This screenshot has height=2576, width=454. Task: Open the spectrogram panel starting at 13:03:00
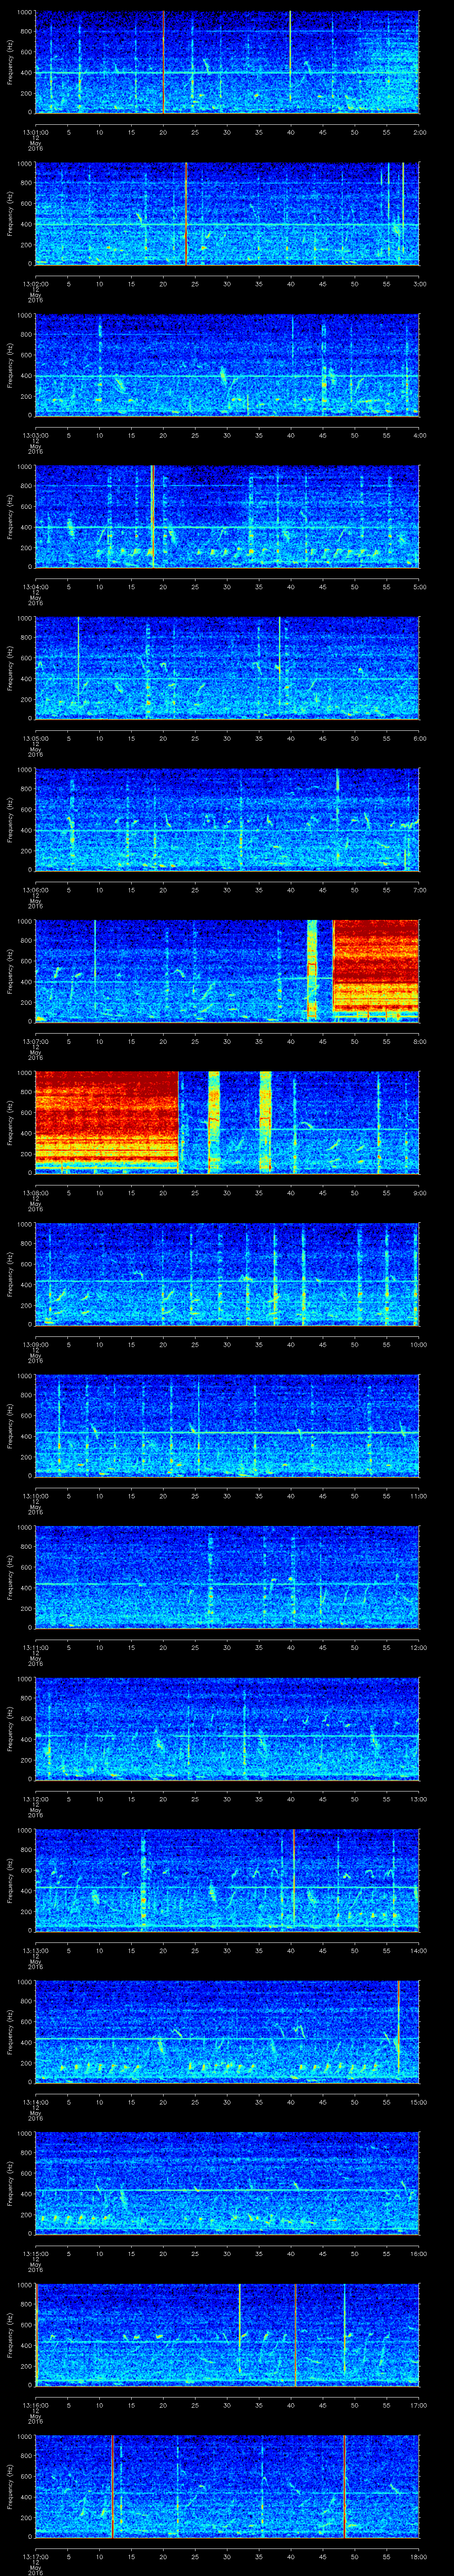[x=227, y=365]
